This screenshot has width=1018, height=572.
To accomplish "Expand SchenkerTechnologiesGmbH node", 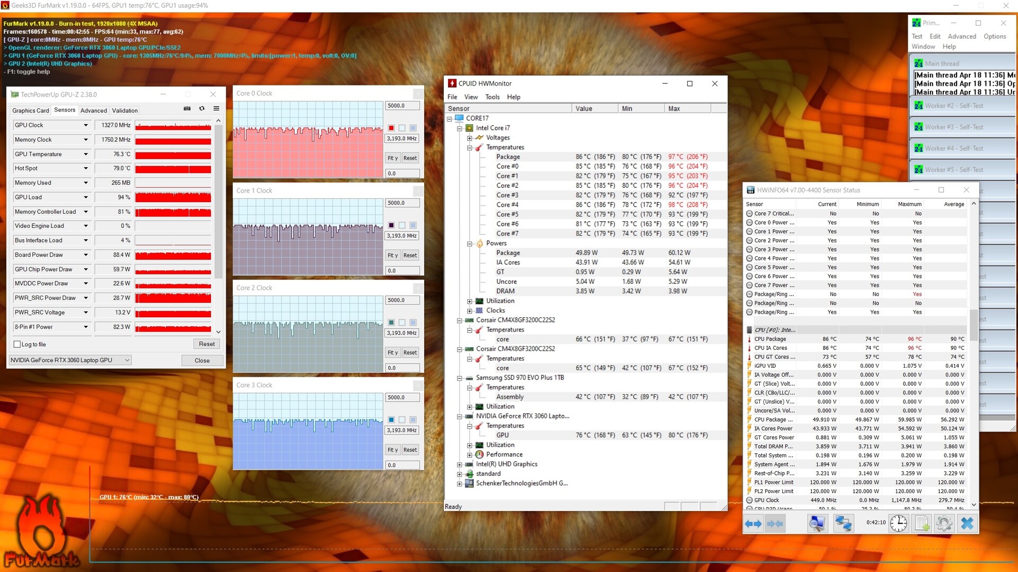I will click(460, 483).
